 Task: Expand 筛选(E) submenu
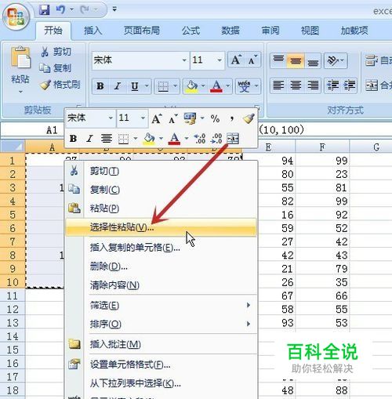[x=161, y=305]
